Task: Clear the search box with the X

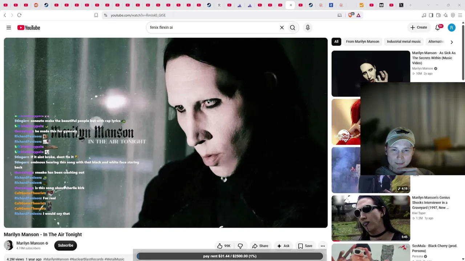Action: (x=282, y=28)
